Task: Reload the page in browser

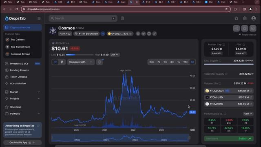Action: click(17, 9)
